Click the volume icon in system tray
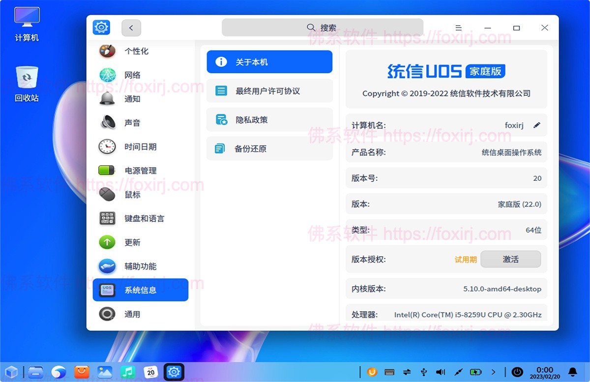This screenshot has height=382, width=590. tap(440, 372)
